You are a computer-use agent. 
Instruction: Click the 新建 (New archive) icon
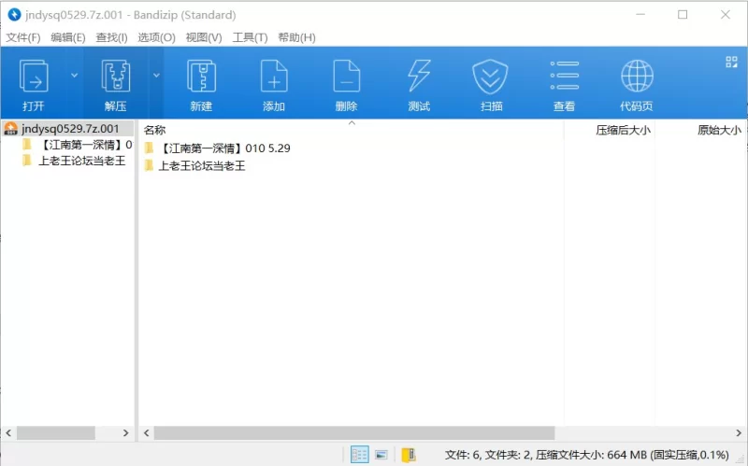point(201,77)
